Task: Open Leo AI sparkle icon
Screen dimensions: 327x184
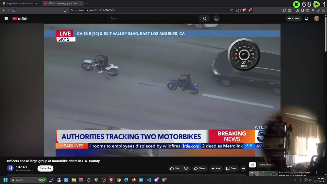Action: pyautogui.click(x=313, y=10)
